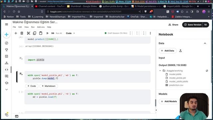Run the import pickle cell via its run icon

tap(21, 59)
